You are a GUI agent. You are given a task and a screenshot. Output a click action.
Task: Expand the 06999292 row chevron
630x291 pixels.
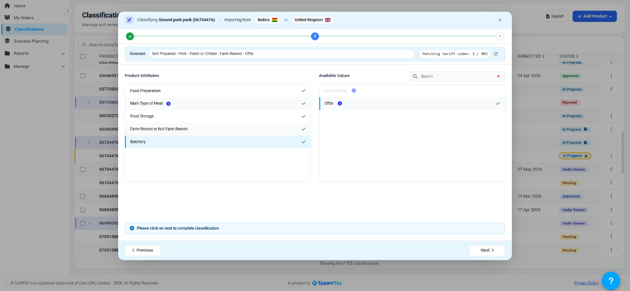point(89,223)
